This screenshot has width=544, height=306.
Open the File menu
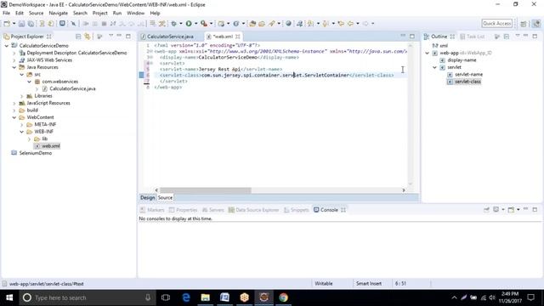[x=6, y=13]
